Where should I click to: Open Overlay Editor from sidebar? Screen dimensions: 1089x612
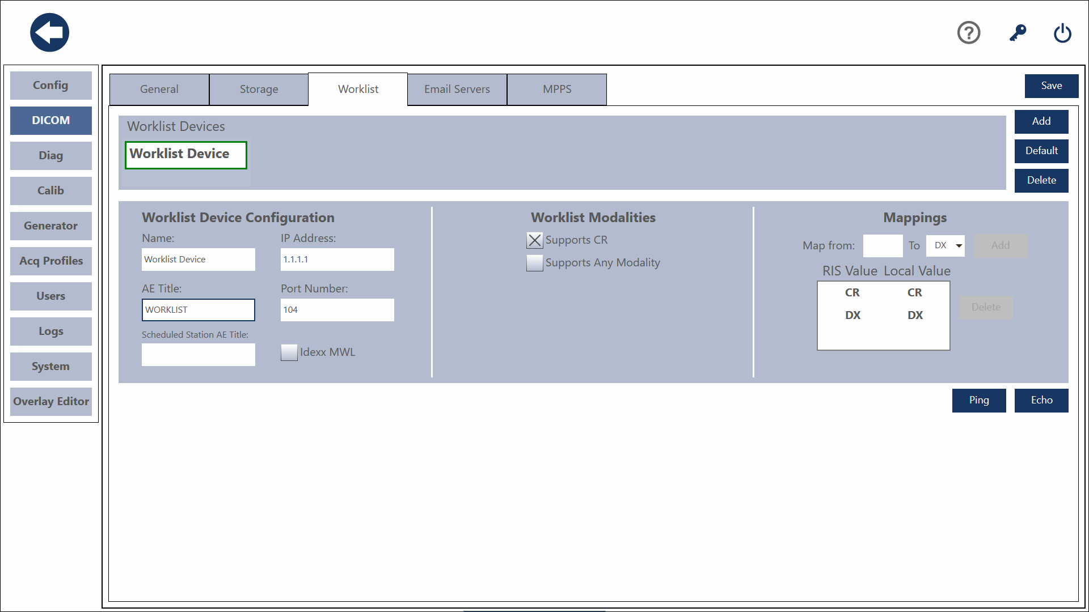tap(51, 402)
